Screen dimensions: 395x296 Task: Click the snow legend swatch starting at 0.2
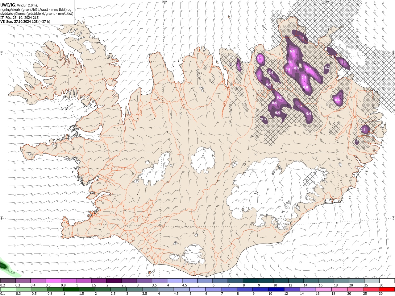[8, 281]
